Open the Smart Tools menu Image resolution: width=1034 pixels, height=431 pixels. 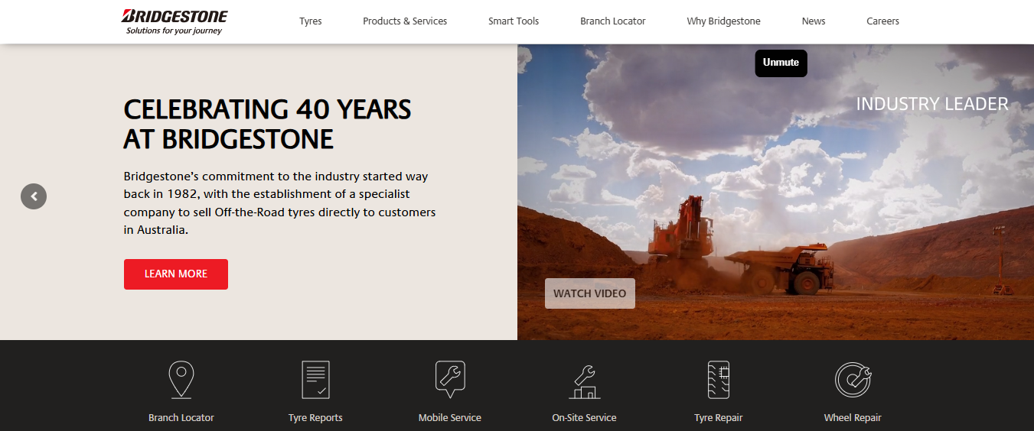pos(514,21)
